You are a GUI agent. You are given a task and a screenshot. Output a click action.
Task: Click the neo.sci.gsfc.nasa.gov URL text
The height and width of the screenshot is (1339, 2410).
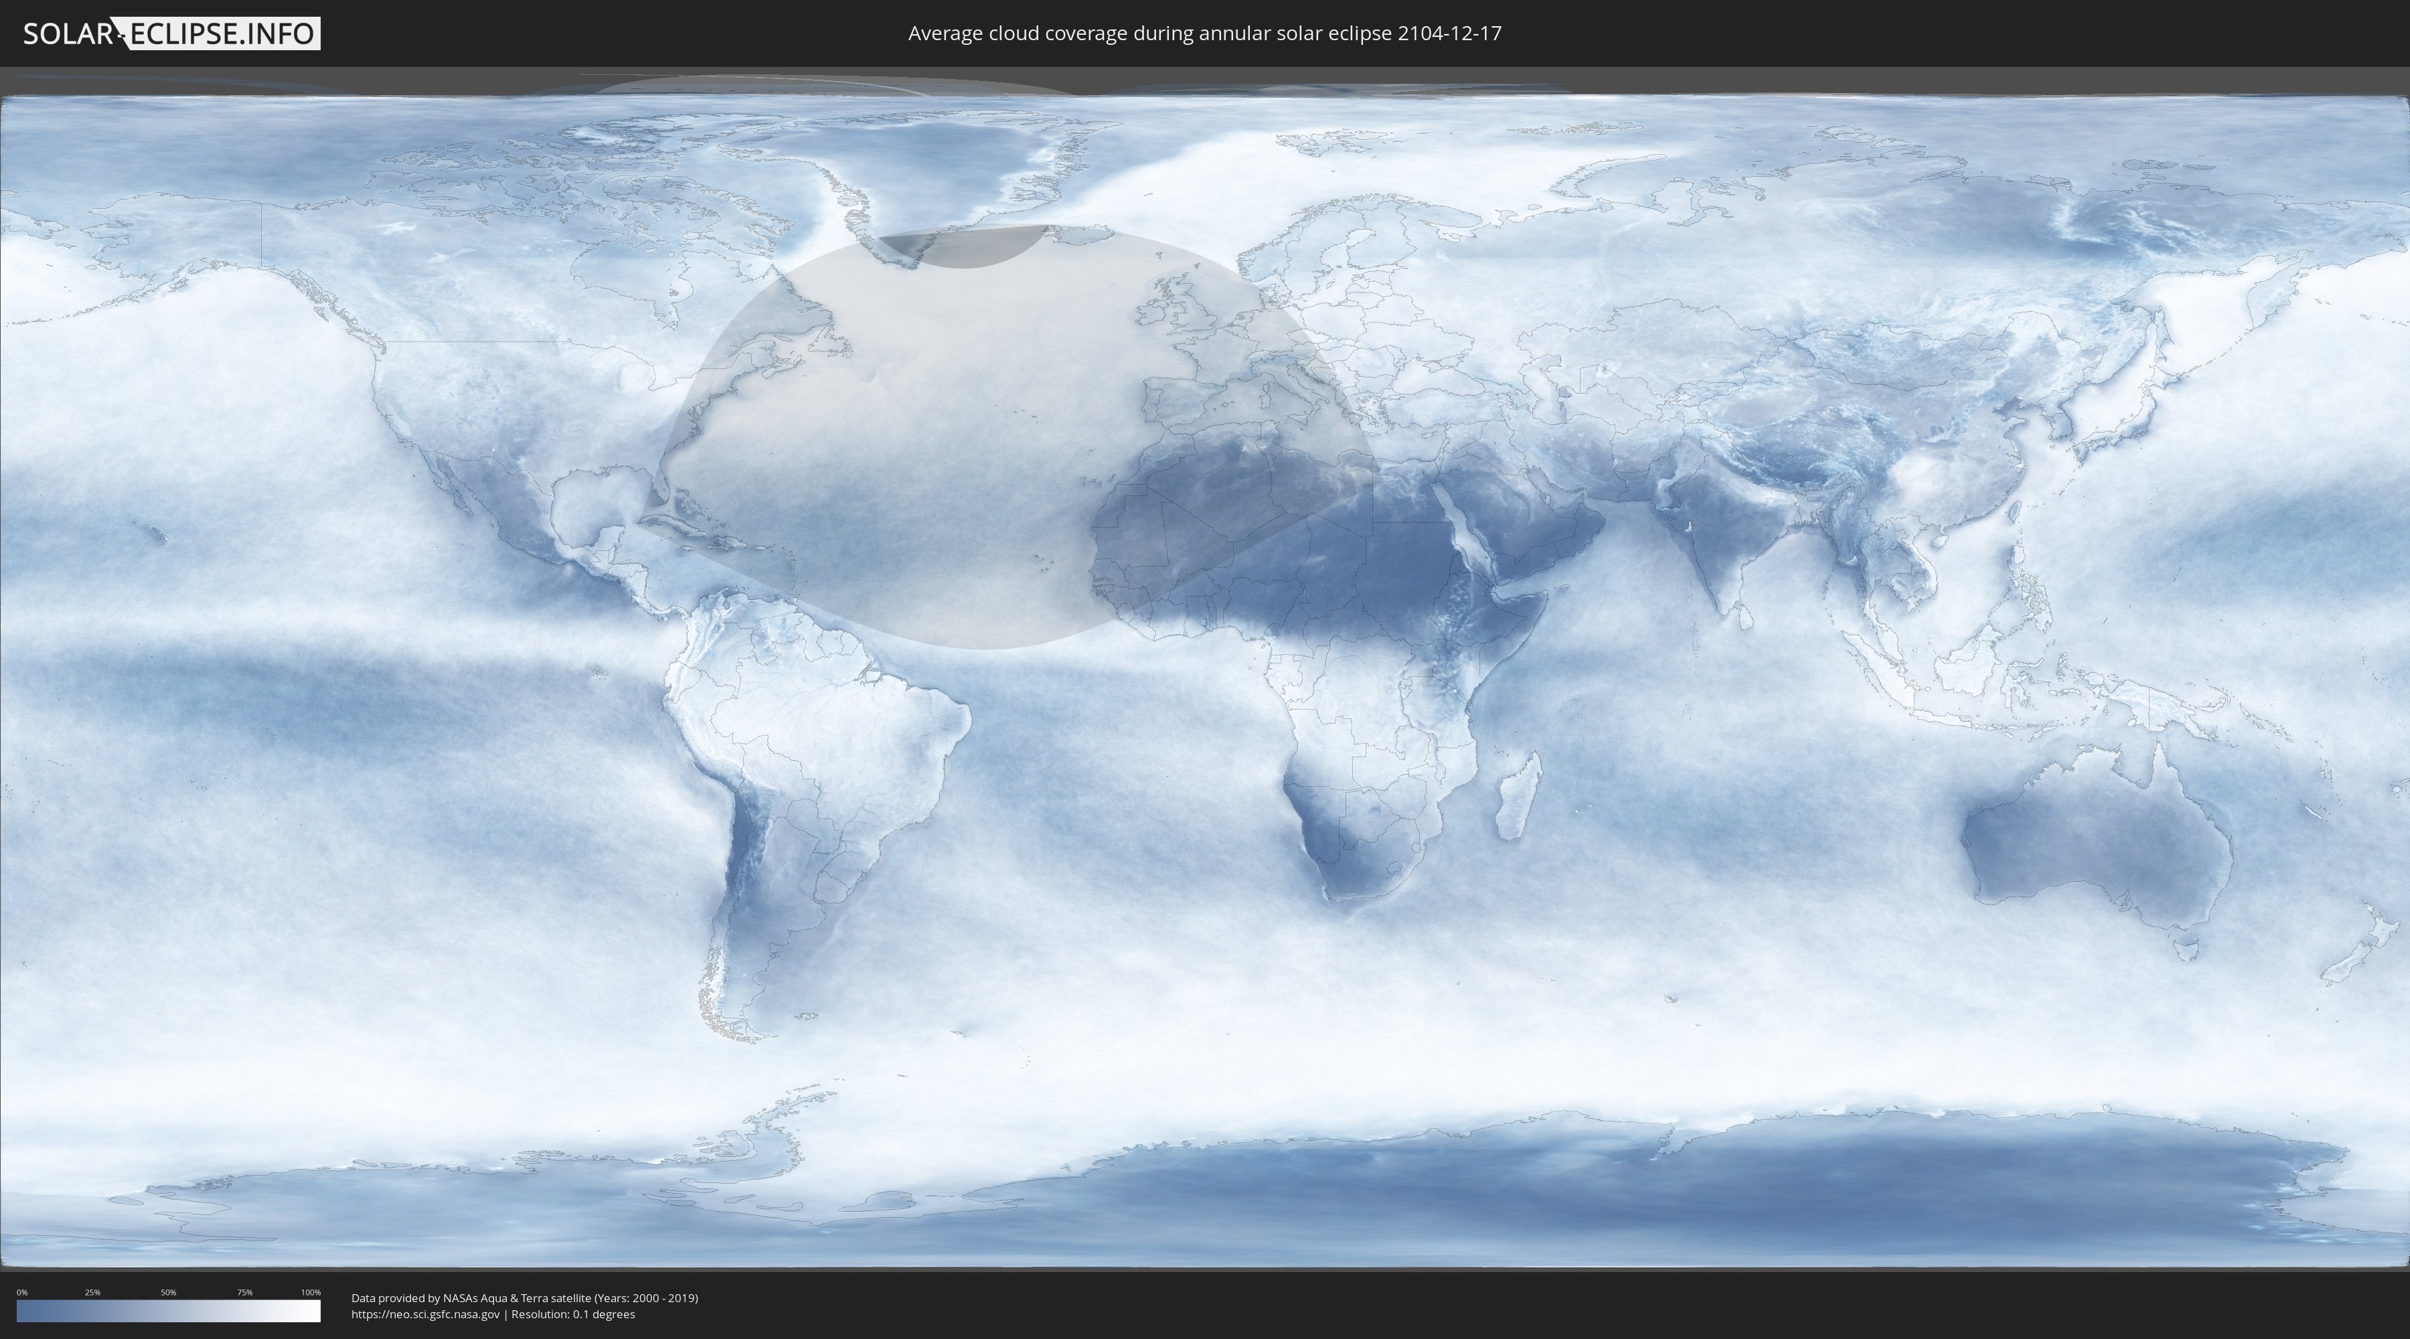coord(424,1315)
